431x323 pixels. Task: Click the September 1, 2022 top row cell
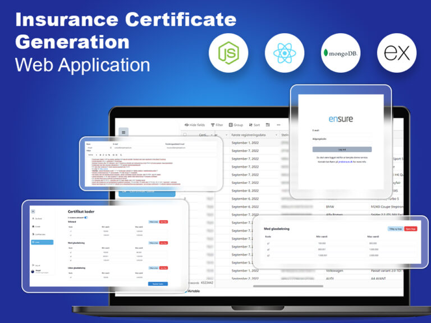click(x=245, y=143)
